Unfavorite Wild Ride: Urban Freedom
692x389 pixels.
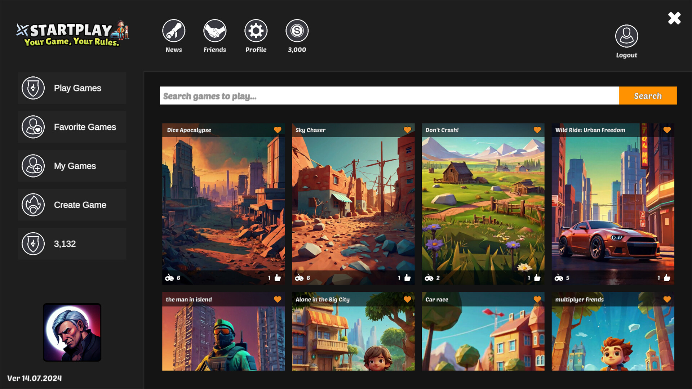click(667, 130)
